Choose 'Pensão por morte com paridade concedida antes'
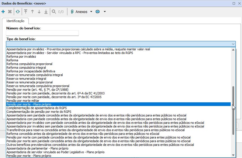 (x=118, y=137)
